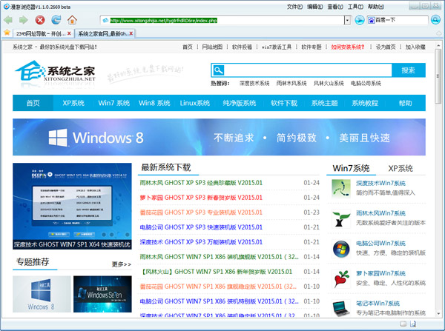Viewport: 445px width, 331px height.
Task: Select the XP系统 sidebar tab
Action: tap(400, 168)
